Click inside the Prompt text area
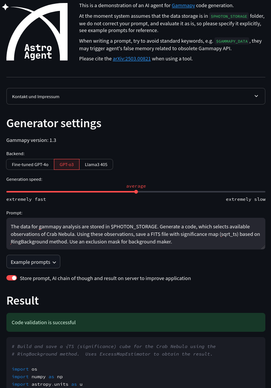The height and width of the screenshot is (388, 271). pyautogui.click(x=136, y=234)
